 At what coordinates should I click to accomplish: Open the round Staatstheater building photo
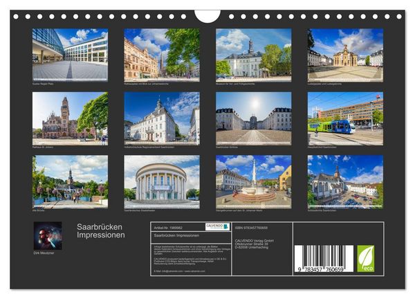point(162,181)
